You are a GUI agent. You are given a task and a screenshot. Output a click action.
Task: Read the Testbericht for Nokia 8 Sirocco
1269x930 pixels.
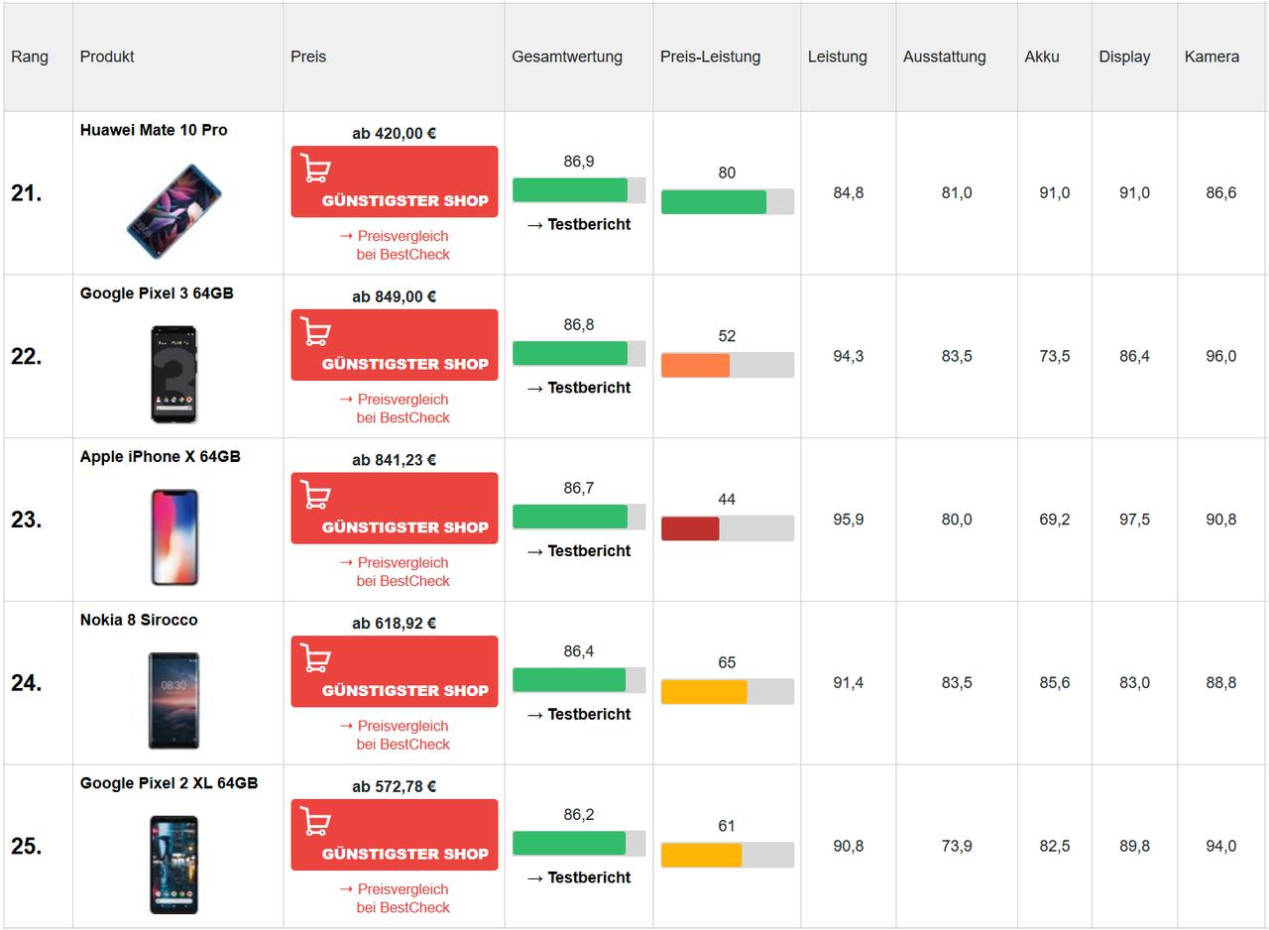click(579, 714)
